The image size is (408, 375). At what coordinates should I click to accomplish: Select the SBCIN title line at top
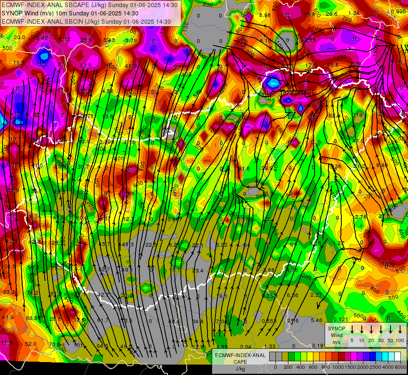86,22
